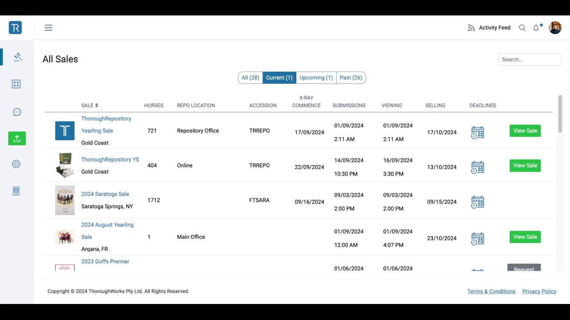Click the HORSES column header
Viewport: 570px width, 320px height.
(154, 105)
